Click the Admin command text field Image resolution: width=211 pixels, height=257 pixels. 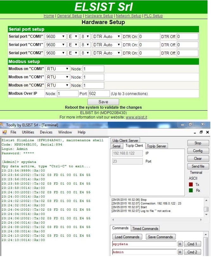pyautogui.click(x=144, y=252)
